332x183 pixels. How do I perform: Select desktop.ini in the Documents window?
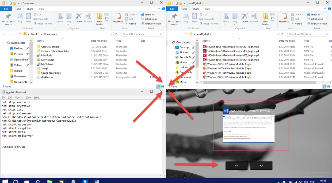(47, 77)
